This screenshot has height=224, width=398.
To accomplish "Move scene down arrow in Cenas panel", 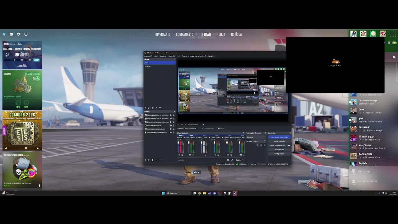I will 160,108.
